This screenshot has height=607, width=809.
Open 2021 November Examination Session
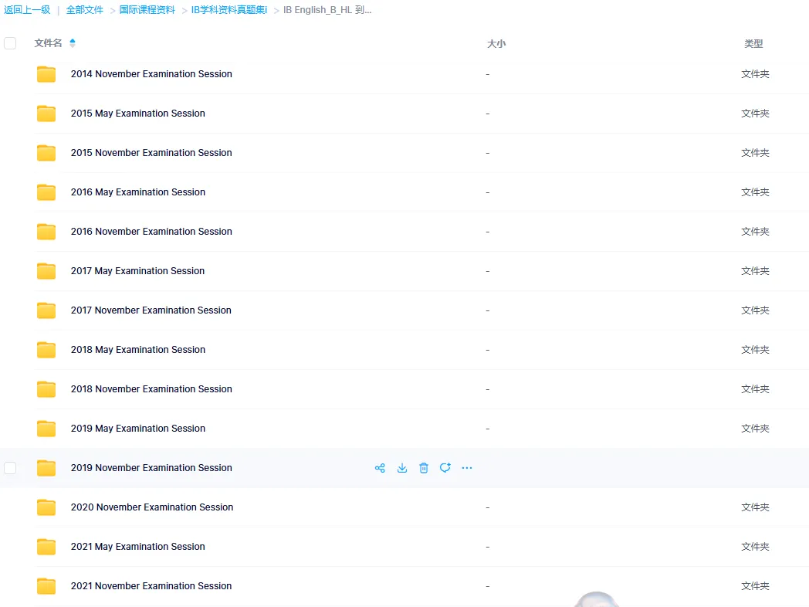pyautogui.click(x=151, y=586)
